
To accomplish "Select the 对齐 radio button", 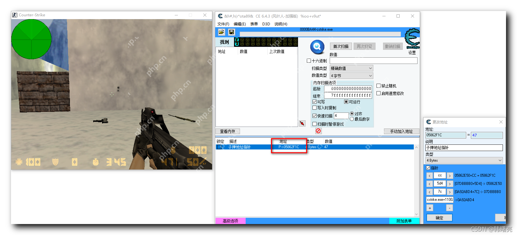I will coord(352,114).
